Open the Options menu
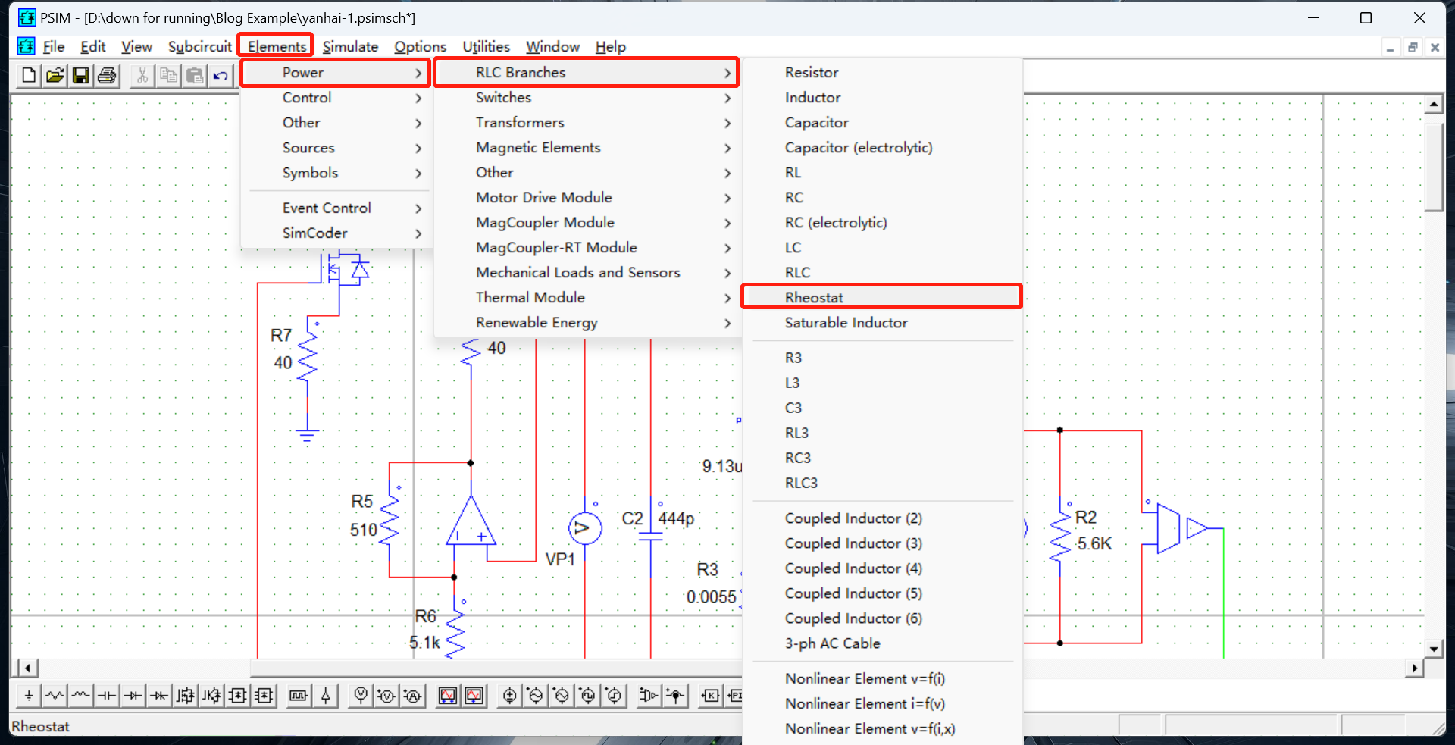Image resolution: width=1455 pixels, height=745 pixels. 420,47
